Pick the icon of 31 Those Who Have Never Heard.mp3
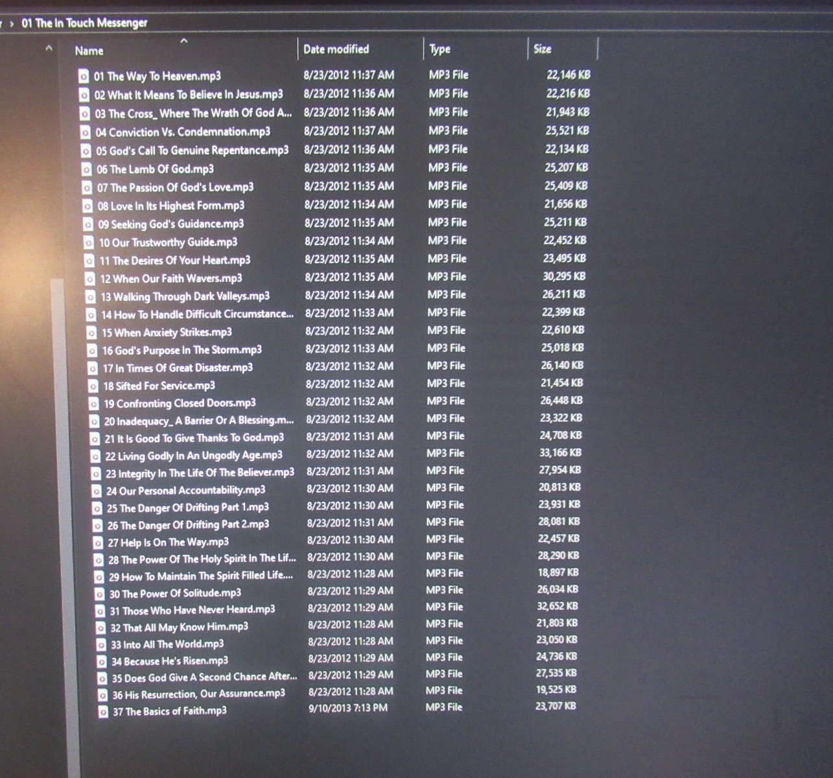Viewport: 833px width, 778px height. click(x=100, y=611)
